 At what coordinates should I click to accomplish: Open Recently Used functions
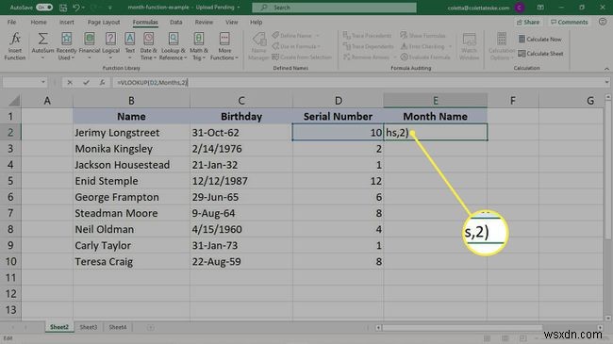pyautogui.click(x=66, y=46)
